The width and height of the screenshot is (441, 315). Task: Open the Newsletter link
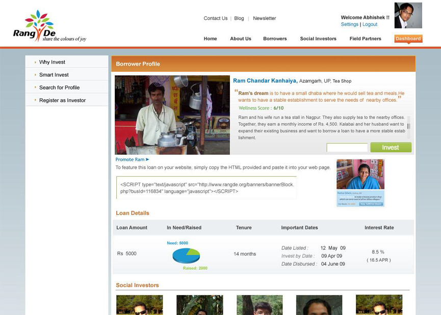(265, 18)
